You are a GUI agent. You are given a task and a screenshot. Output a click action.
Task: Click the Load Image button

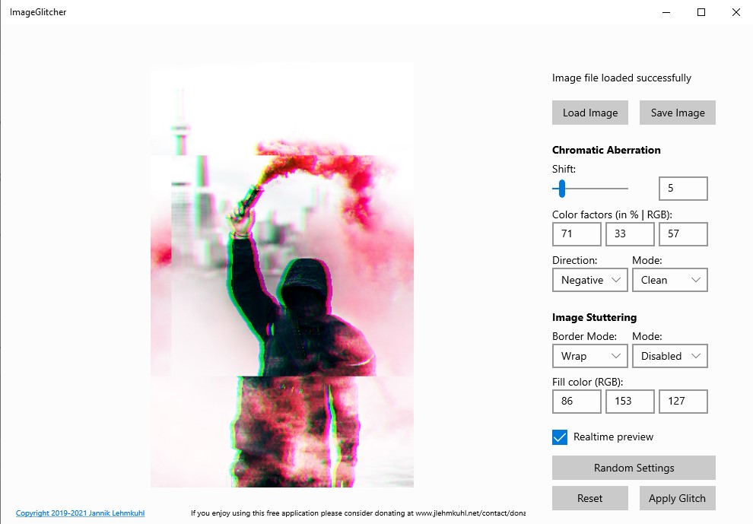(x=589, y=112)
